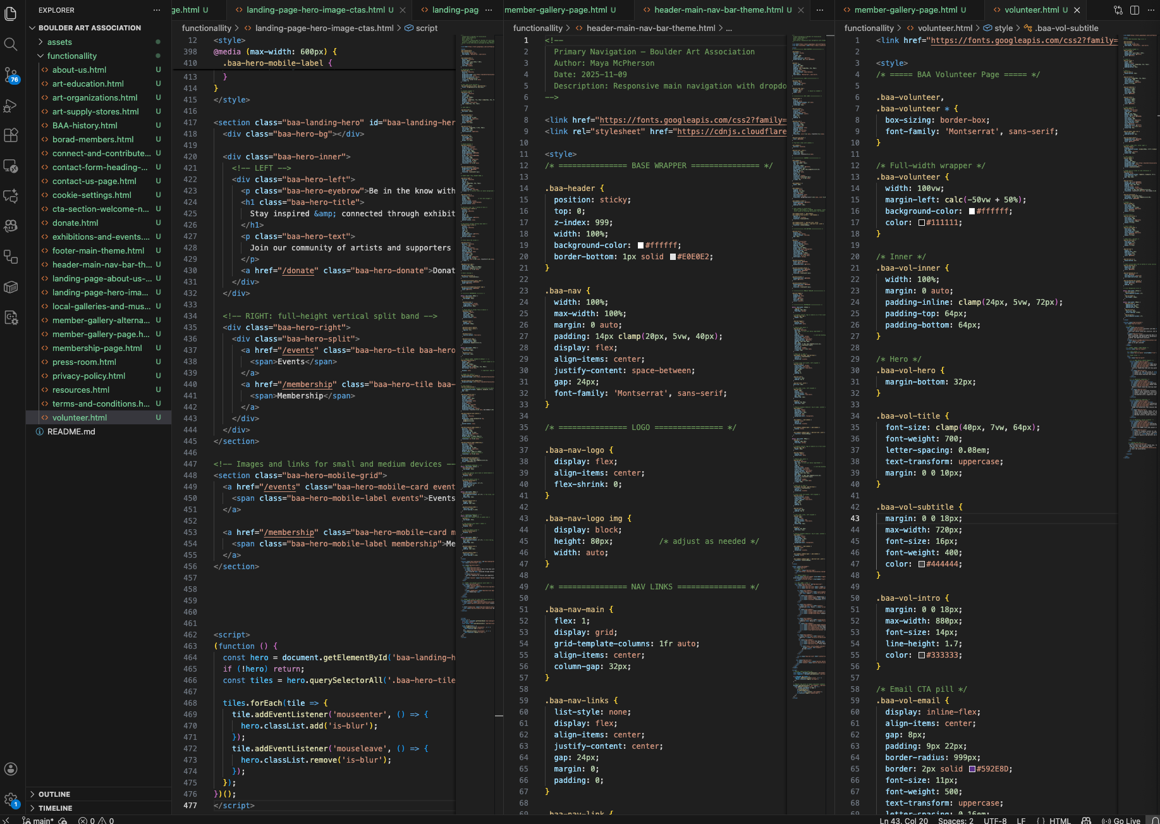Expand the OUTLINE section
Screen dimensions: 1160x824
53,794
